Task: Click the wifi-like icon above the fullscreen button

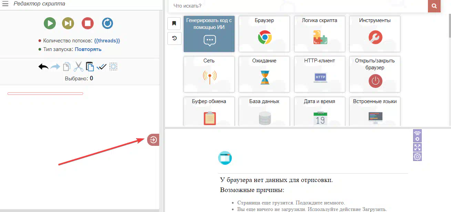Action: pyautogui.click(x=417, y=136)
